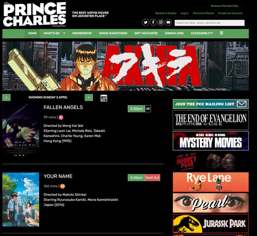Go to previous day with left arrow

point(6,98)
